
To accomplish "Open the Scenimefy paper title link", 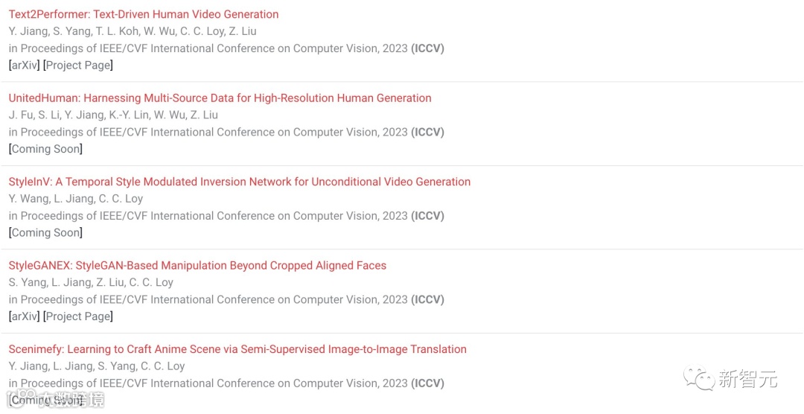I will [x=237, y=349].
